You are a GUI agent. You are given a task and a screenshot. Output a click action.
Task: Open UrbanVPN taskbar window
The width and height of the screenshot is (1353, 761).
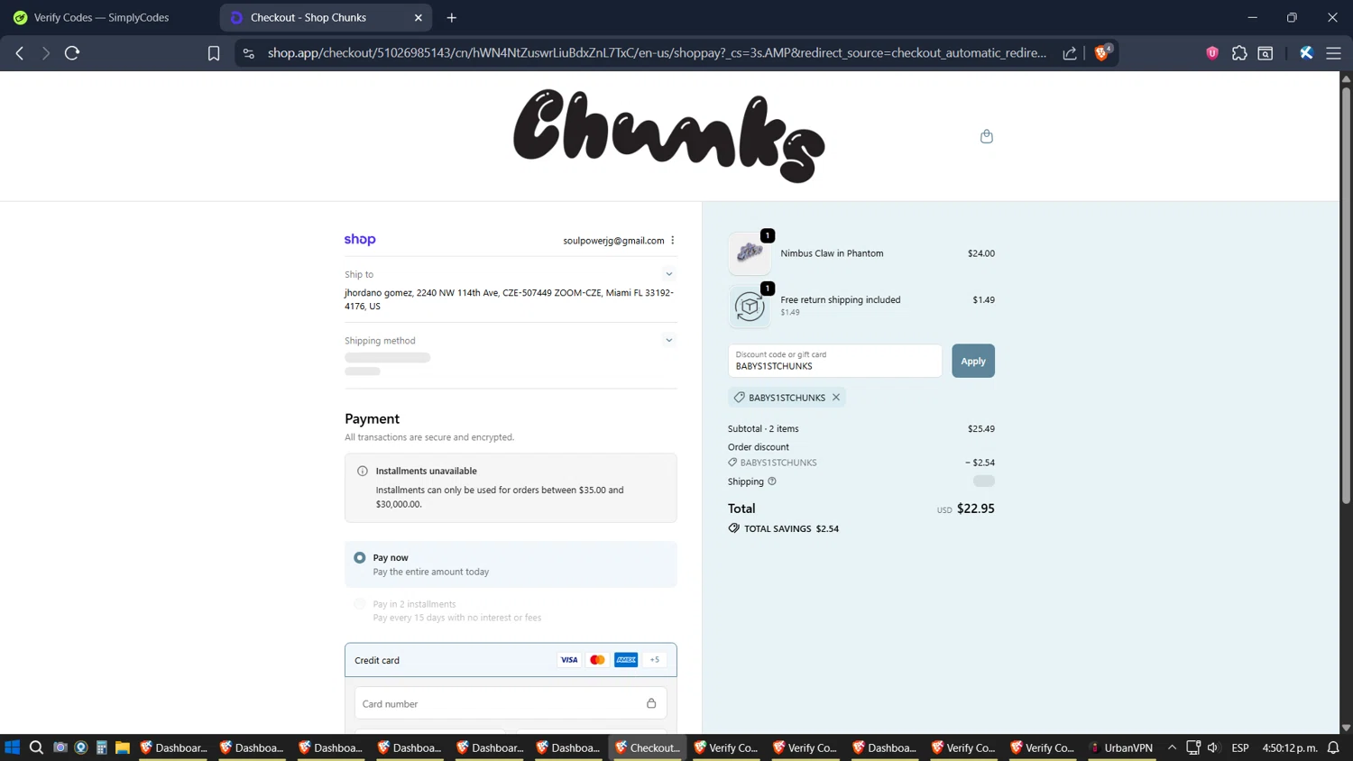1120,747
